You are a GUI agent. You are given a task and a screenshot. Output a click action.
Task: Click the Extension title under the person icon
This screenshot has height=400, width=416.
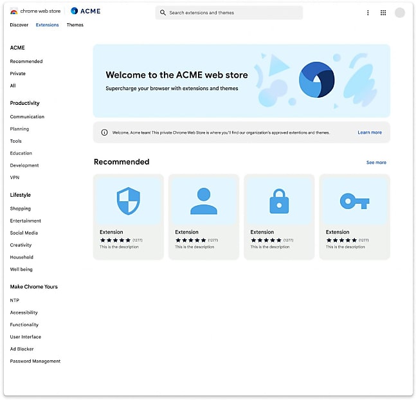click(x=186, y=232)
